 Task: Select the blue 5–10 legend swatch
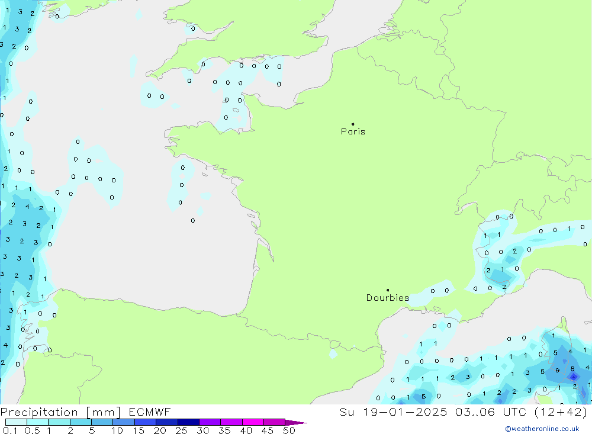pyautogui.click(x=102, y=422)
